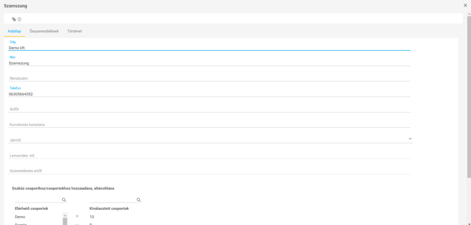Click the search icon for available groups
Screen dimensions: 471x225
[64, 200]
